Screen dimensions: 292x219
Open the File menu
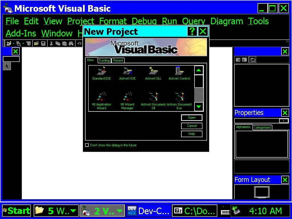12,21
